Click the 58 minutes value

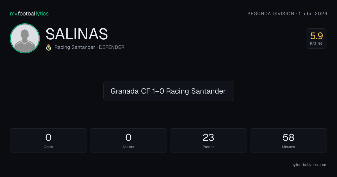288,137
